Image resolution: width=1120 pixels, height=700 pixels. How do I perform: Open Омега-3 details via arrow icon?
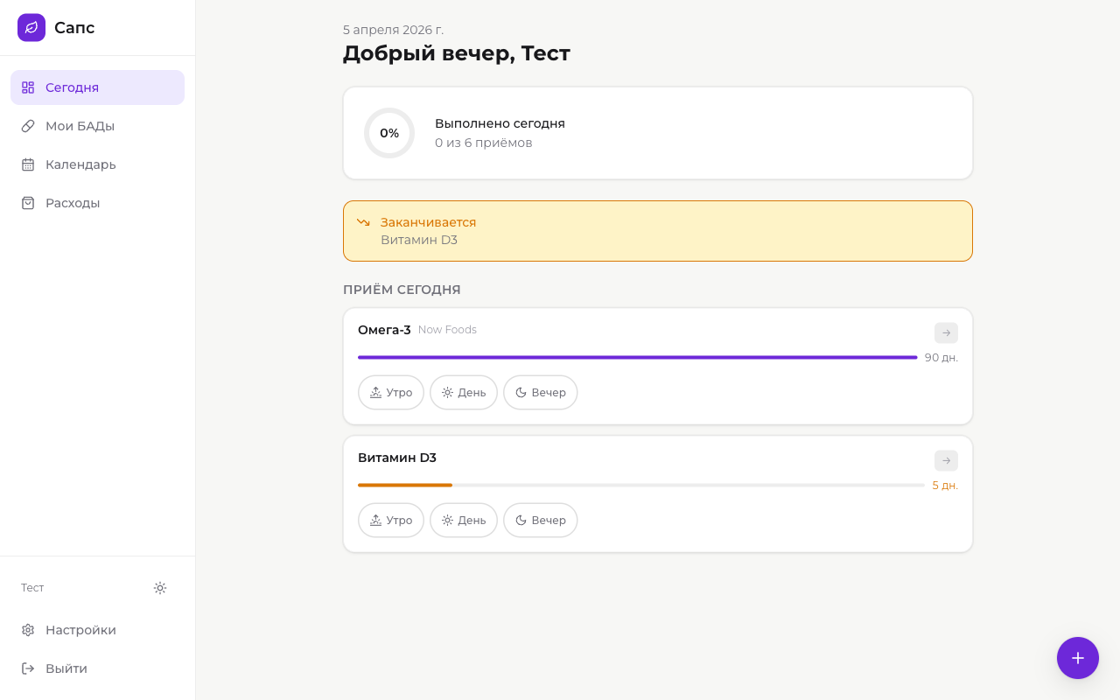[x=946, y=333]
